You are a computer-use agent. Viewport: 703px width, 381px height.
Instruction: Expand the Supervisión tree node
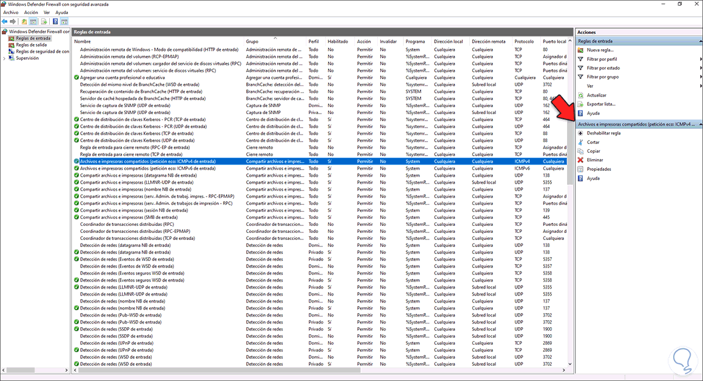click(x=4, y=58)
